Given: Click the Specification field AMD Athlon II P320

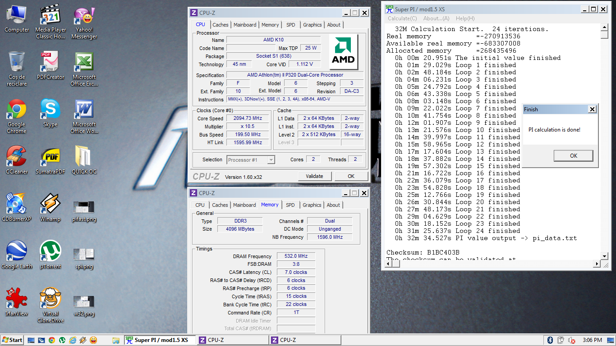Looking at the screenshot, I should point(295,75).
